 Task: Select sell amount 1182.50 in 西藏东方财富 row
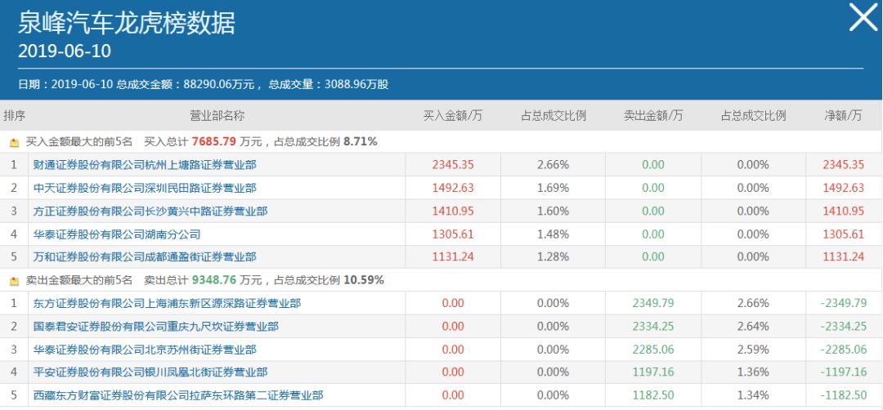(x=653, y=395)
